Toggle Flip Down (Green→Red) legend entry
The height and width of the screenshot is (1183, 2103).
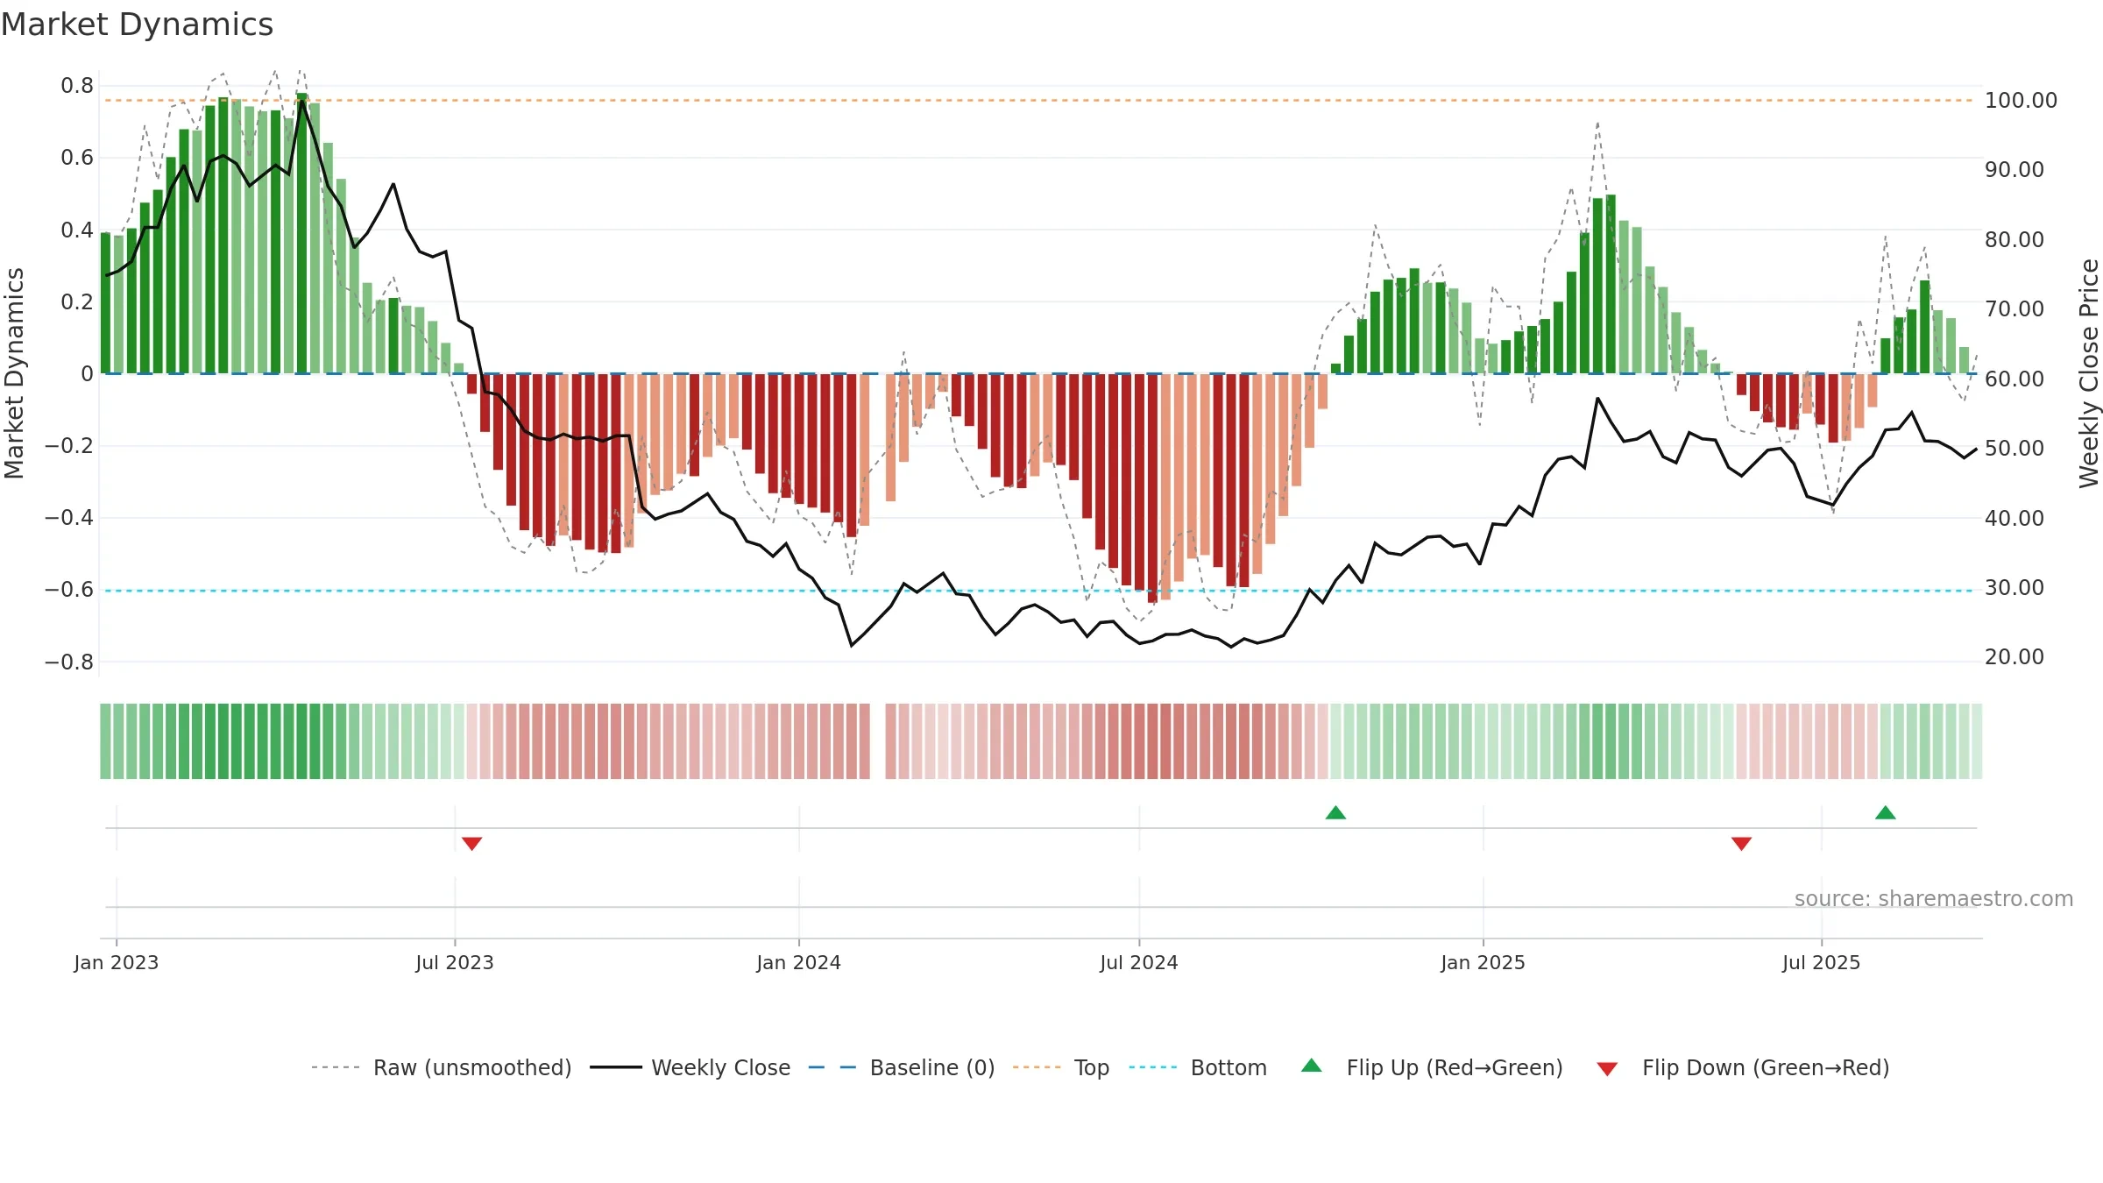pos(1742,1067)
